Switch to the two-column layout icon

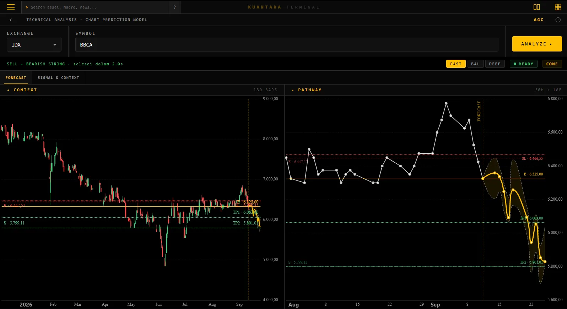click(x=537, y=7)
